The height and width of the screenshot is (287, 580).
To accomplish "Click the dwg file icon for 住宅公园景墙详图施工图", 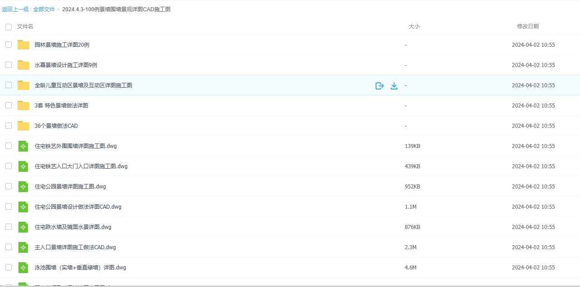I will [x=23, y=187].
